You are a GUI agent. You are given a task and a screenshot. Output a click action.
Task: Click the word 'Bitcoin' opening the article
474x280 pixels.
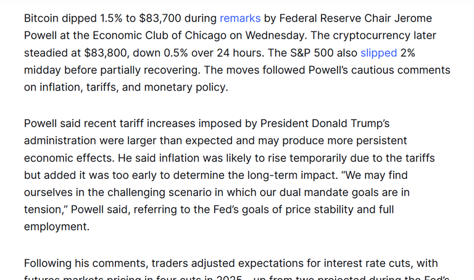click(x=41, y=19)
